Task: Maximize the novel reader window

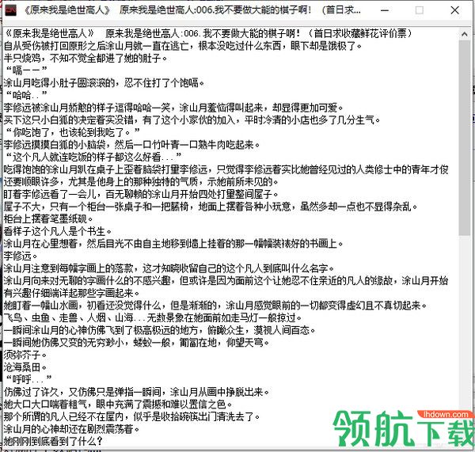Action: (420, 10)
